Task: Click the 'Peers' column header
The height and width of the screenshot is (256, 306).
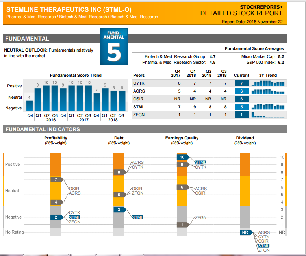Action: [x=139, y=75]
